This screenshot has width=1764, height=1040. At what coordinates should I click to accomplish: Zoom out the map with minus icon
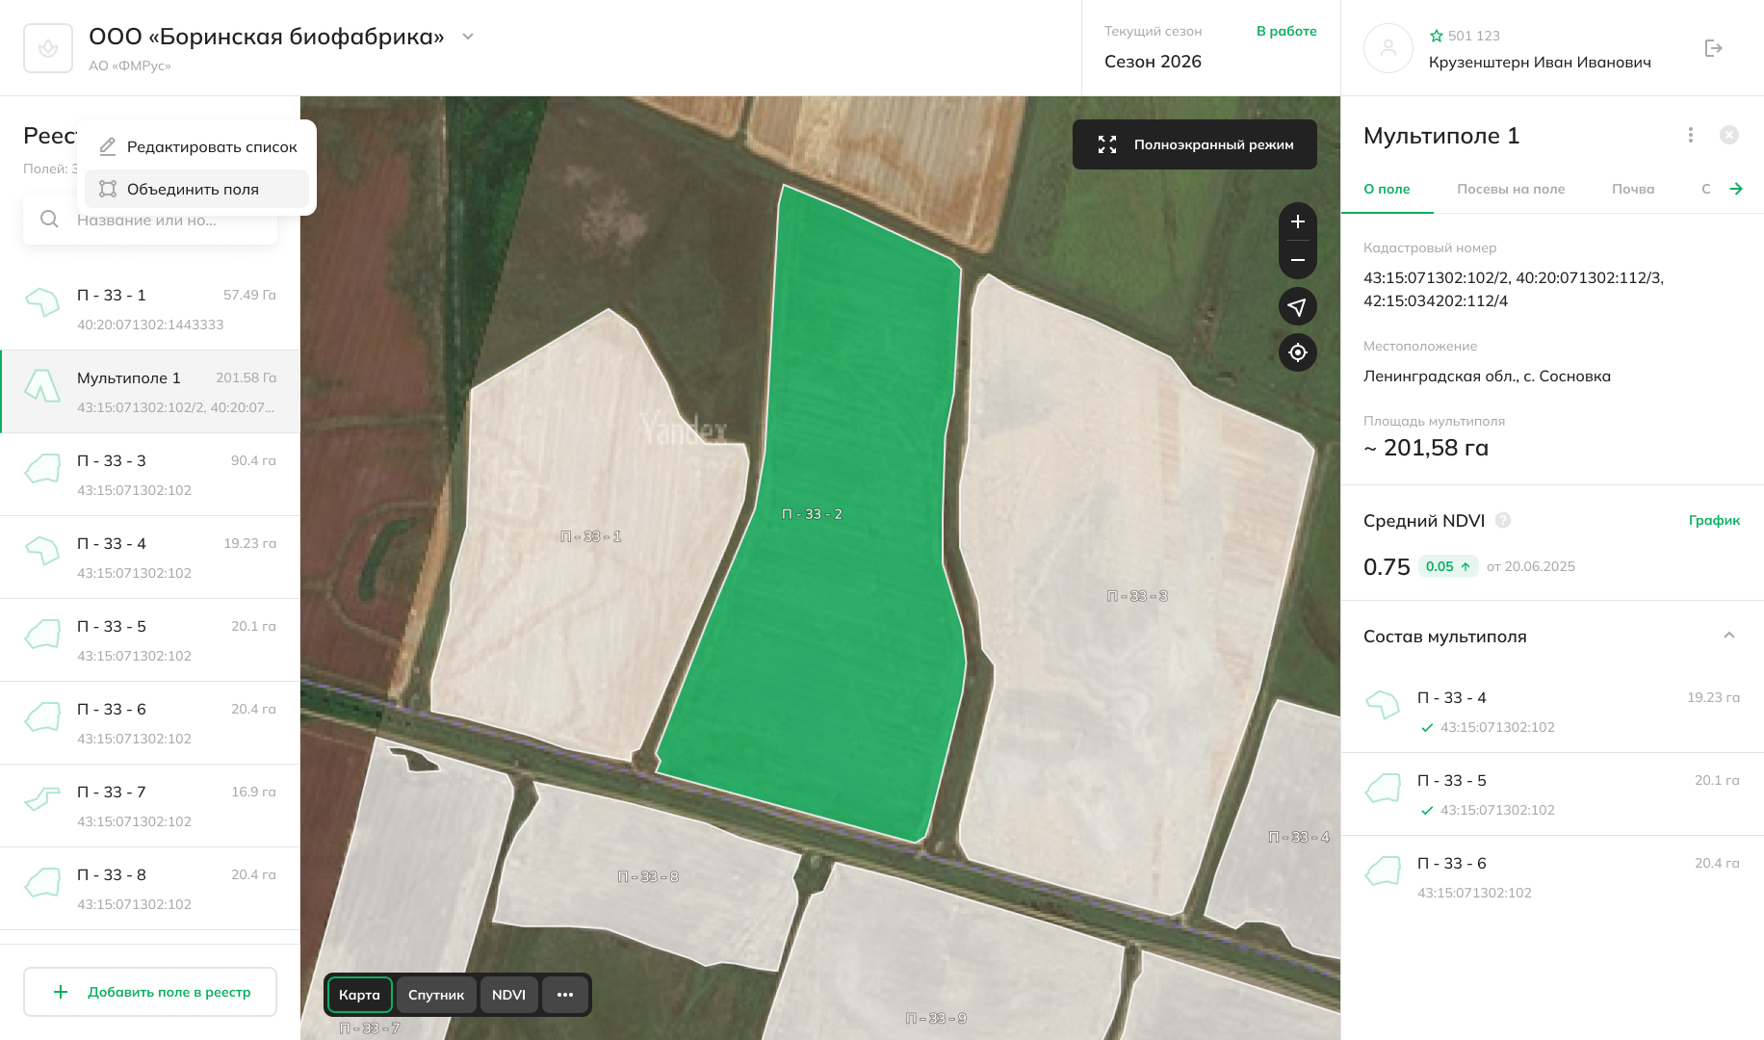(1298, 260)
